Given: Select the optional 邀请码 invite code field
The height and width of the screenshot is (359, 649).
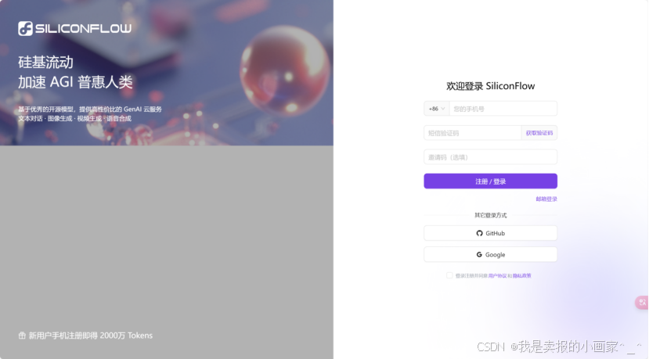Looking at the screenshot, I should 491,157.
